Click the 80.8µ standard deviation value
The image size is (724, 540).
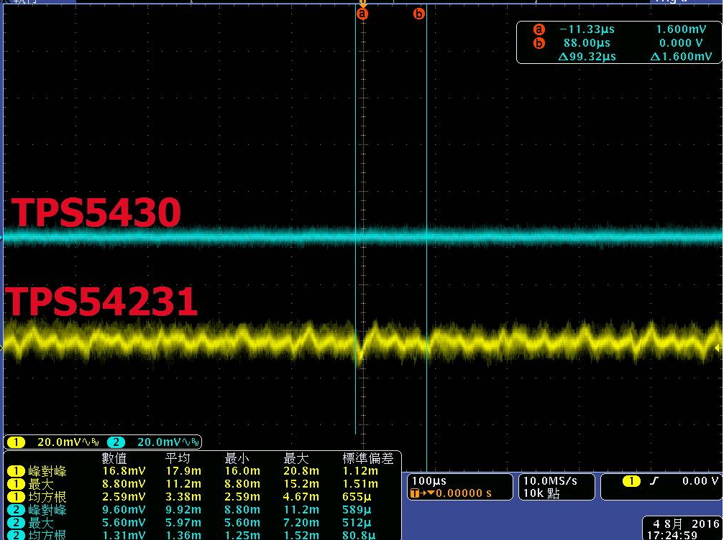click(x=359, y=536)
